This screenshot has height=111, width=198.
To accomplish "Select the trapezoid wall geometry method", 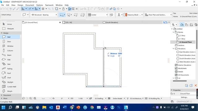I will [x=76, y=15].
